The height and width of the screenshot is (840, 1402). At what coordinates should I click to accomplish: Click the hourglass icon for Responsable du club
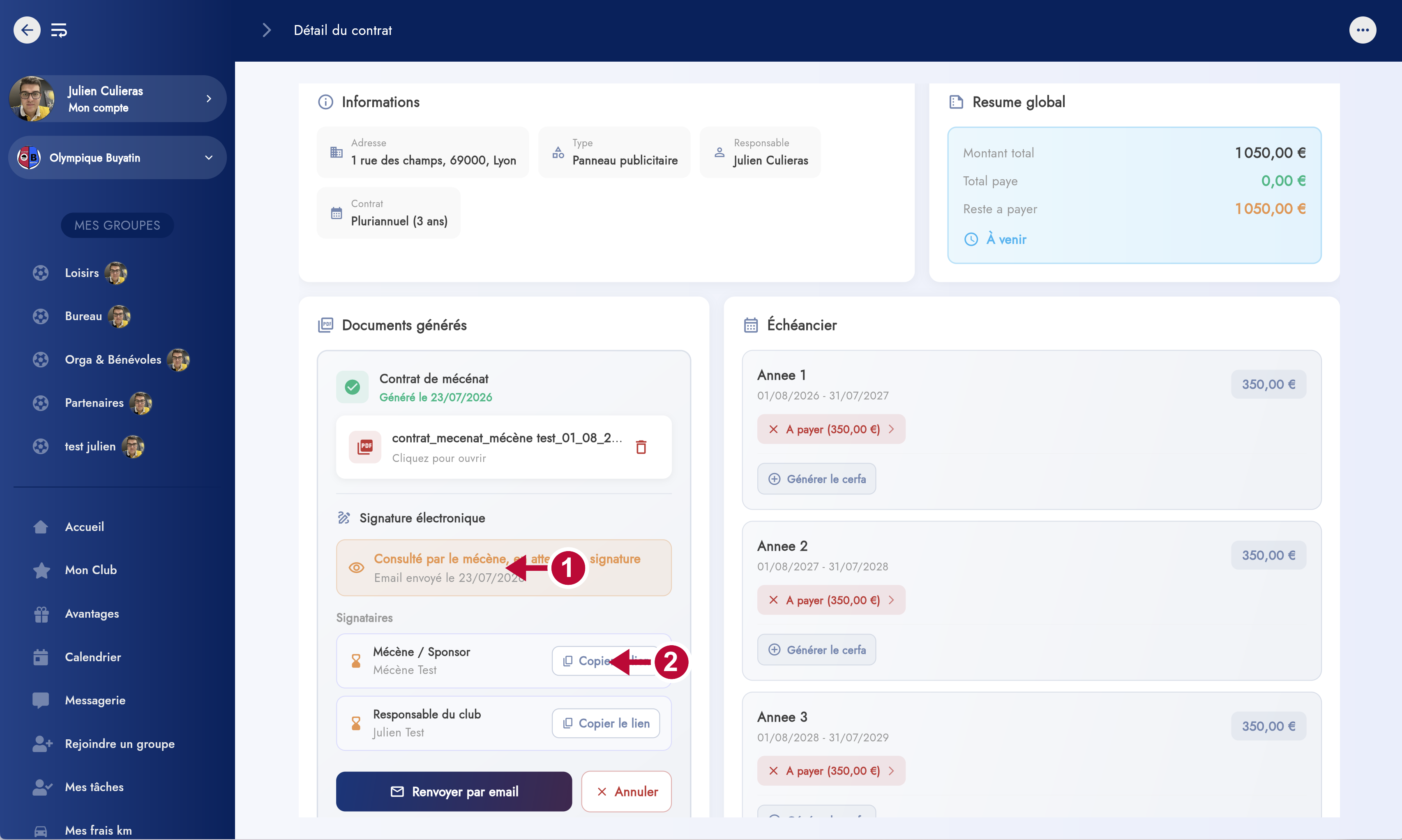356,723
